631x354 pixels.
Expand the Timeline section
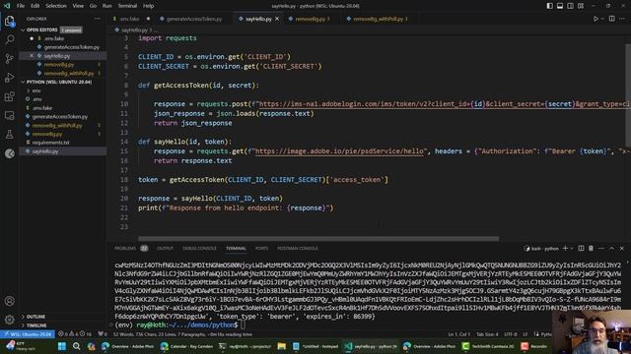tap(36, 325)
